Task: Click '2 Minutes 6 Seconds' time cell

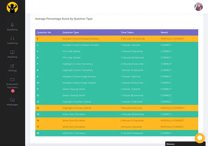Action: 132,64
